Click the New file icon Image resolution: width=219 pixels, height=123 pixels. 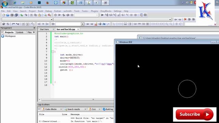click(4, 15)
